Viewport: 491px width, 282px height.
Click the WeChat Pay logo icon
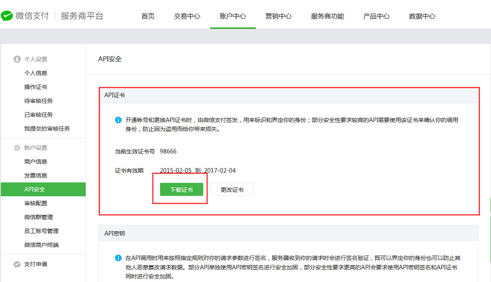tap(7, 16)
